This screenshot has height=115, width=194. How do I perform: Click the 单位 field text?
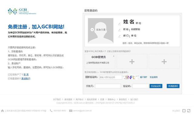[134, 36]
